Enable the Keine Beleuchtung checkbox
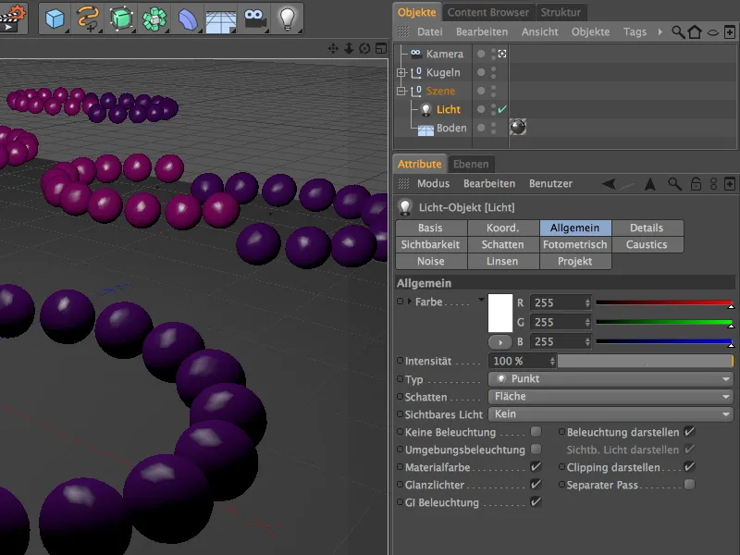This screenshot has height=555, width=740. pyautogui.click(x=536, y=432)
